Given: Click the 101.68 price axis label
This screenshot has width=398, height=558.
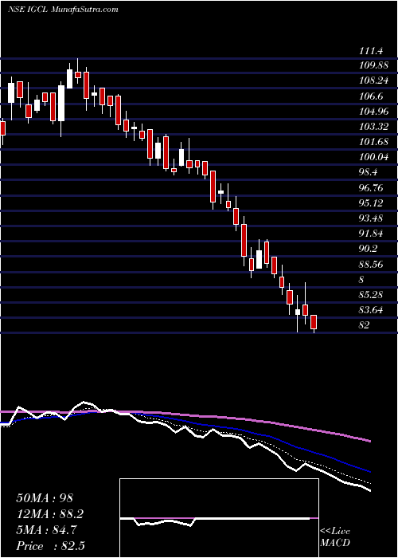Looking at the screenshot, I should pos(374,142).
